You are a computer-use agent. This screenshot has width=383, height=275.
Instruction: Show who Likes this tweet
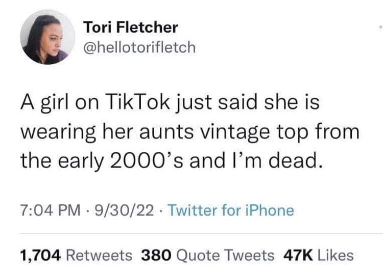point(336,255)
